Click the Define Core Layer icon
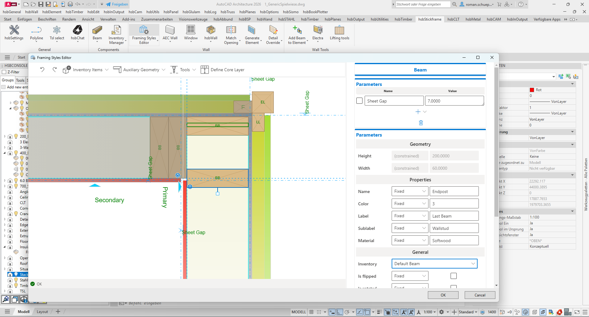Image resolution: width=589 pixels, height=317 pixels. pos(204,70)
